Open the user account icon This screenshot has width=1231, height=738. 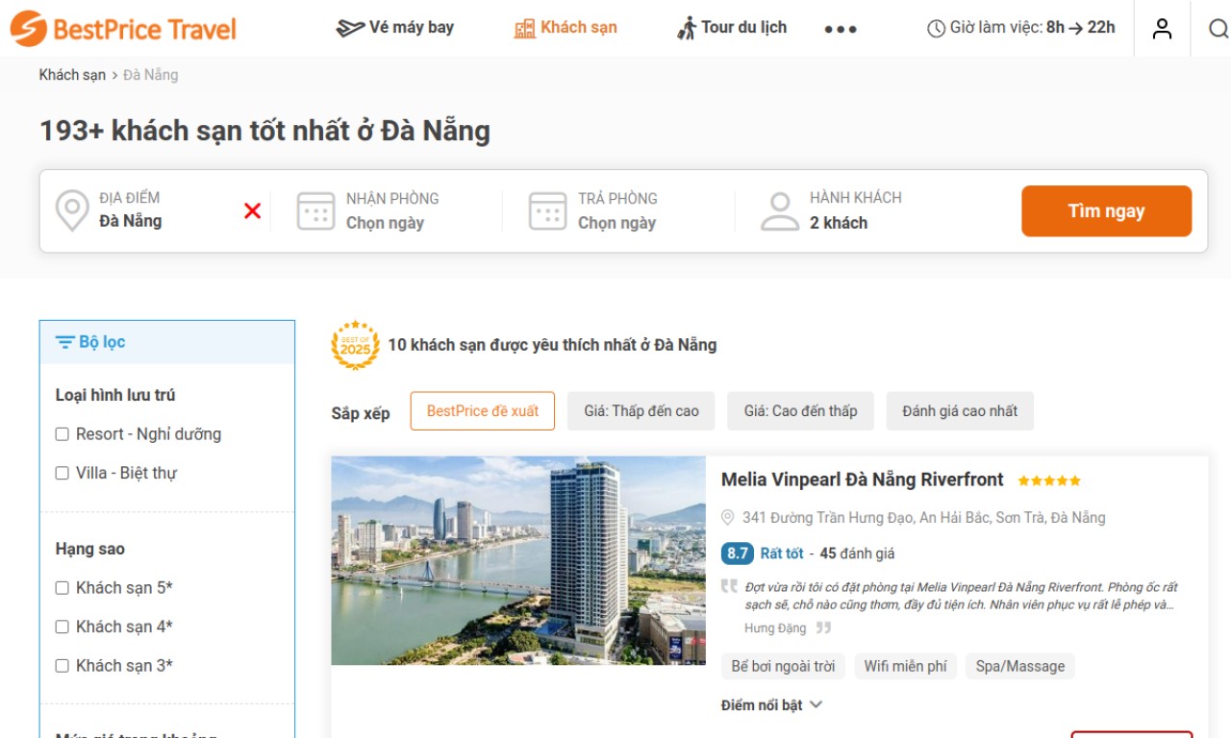pos(1163,29)
